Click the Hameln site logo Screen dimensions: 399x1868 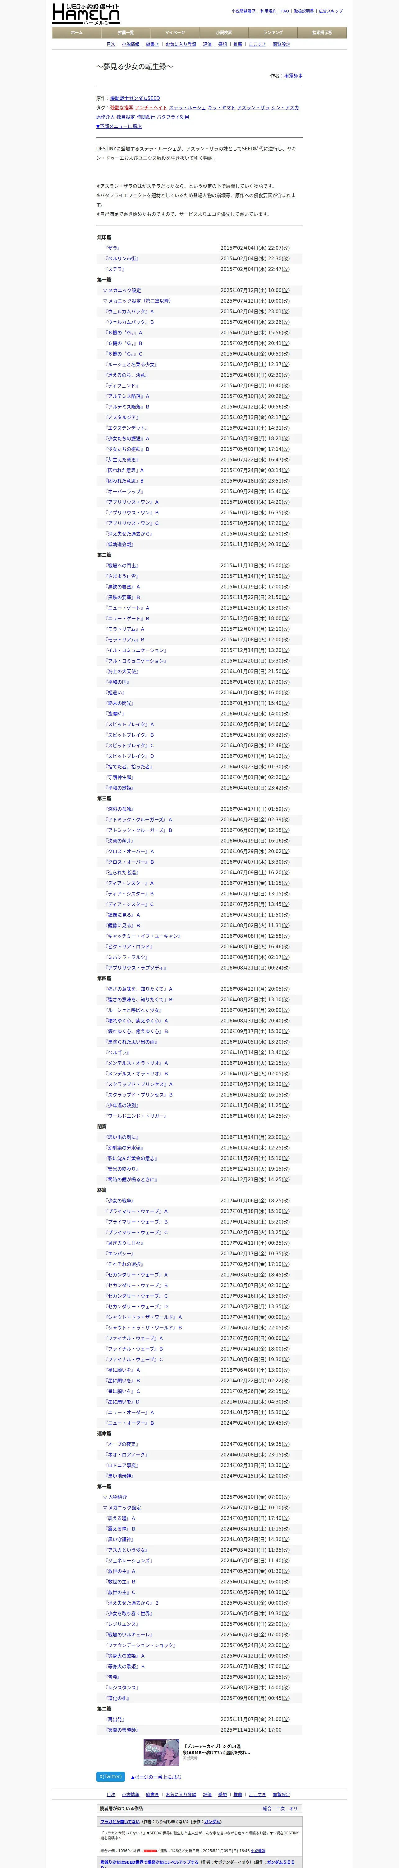[85, 14]
